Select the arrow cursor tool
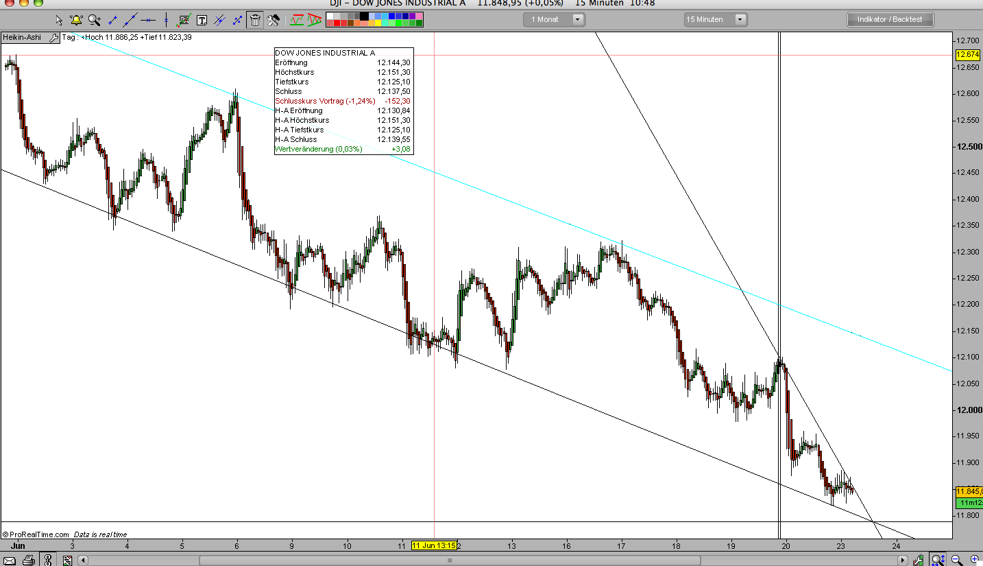This screenshot has height=566, width=983. 59,20
